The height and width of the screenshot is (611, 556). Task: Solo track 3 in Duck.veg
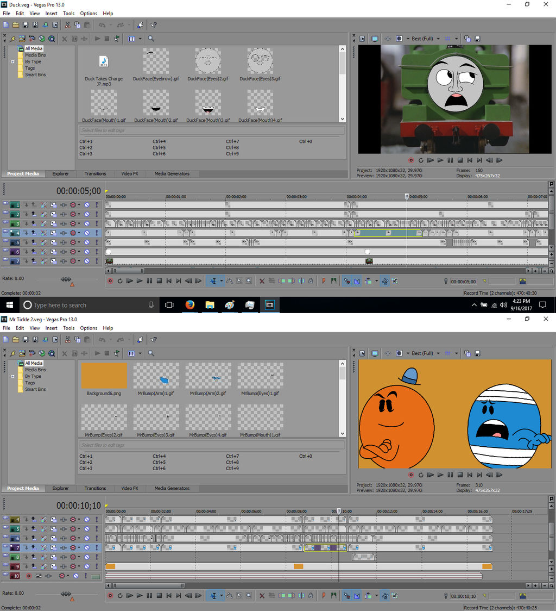[97, 223]
